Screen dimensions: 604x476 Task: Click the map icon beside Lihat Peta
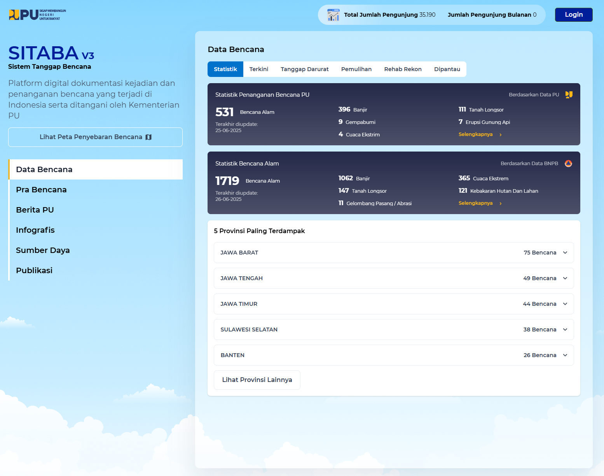(x=148, y=137)
